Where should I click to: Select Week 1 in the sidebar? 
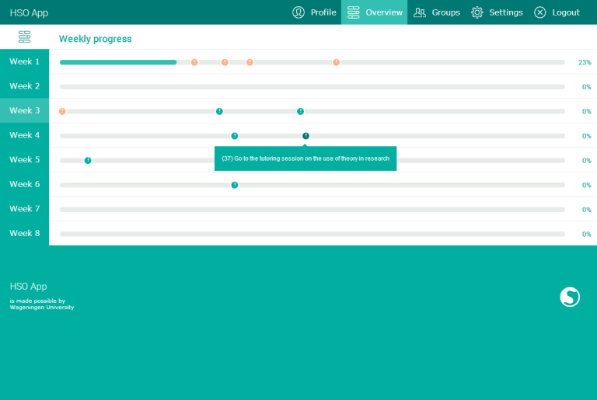pos(24,61)
